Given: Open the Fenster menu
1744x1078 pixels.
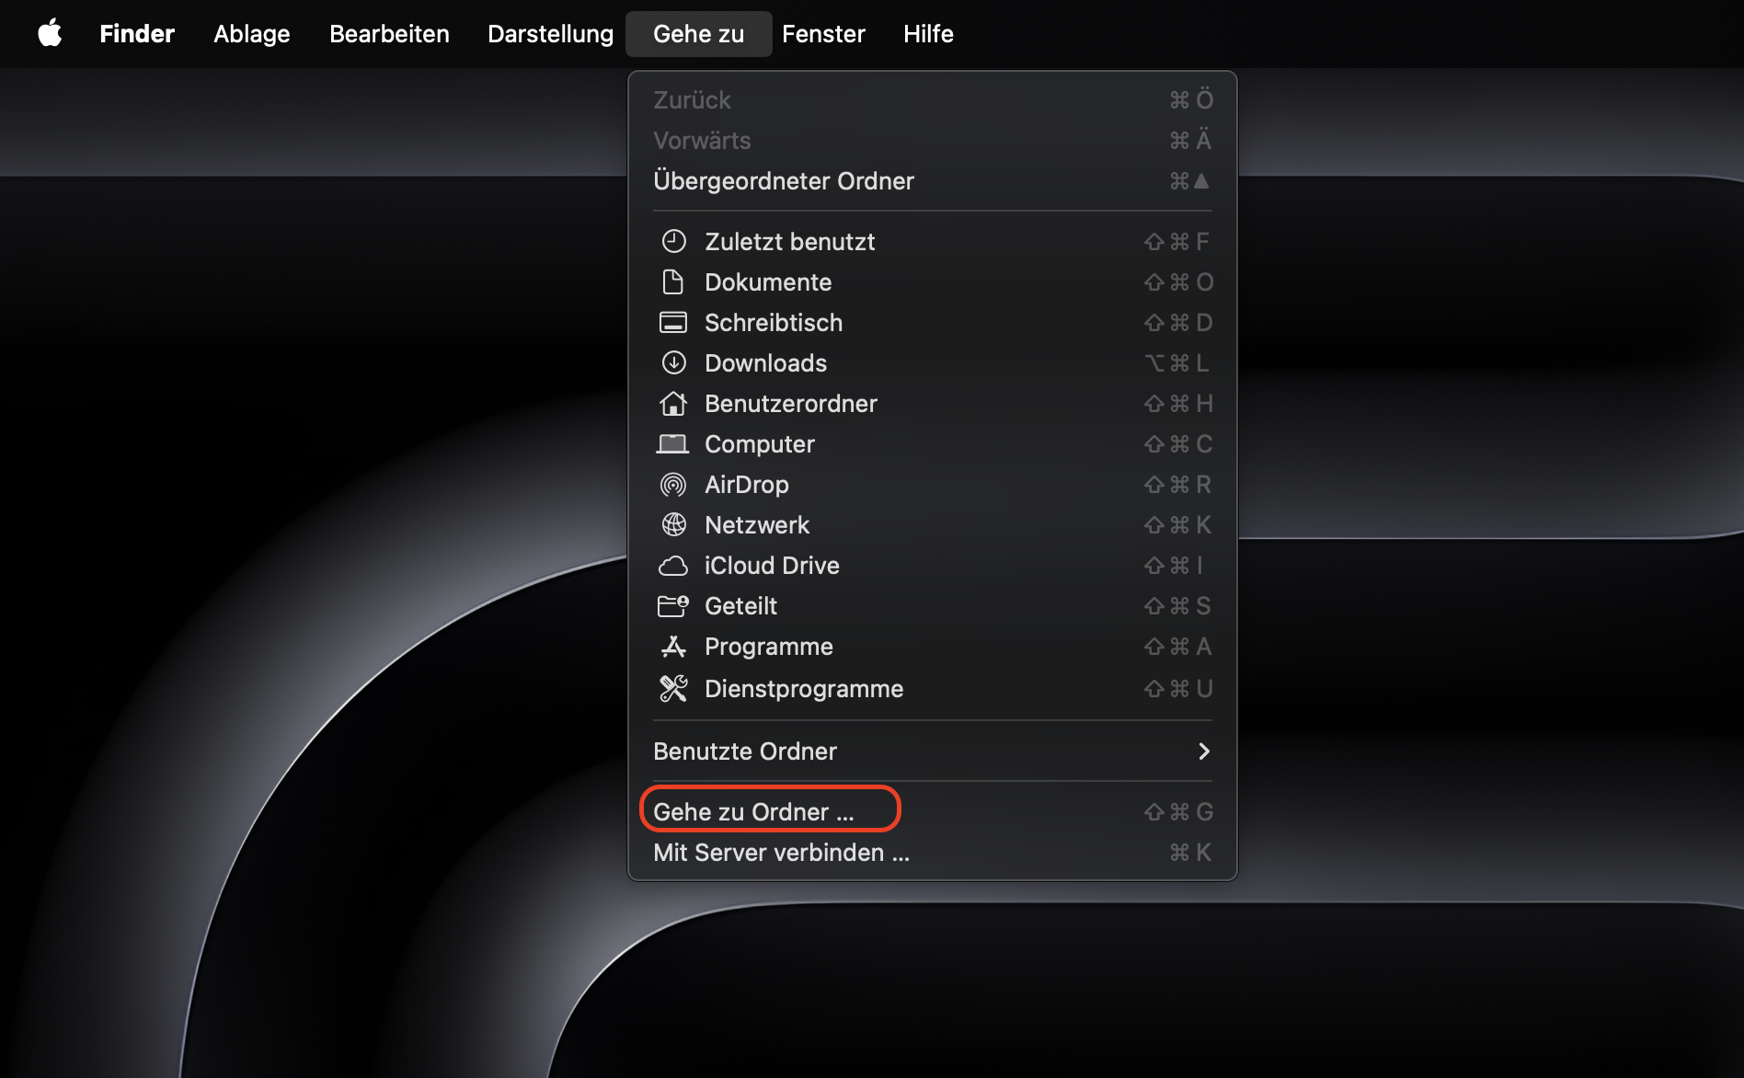Looking at the screenshot, I should coord(823,33).
